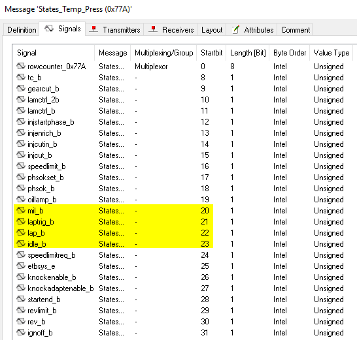Select the lamctrl_2b signal name

pyautogui.click(x=43, y=100)
